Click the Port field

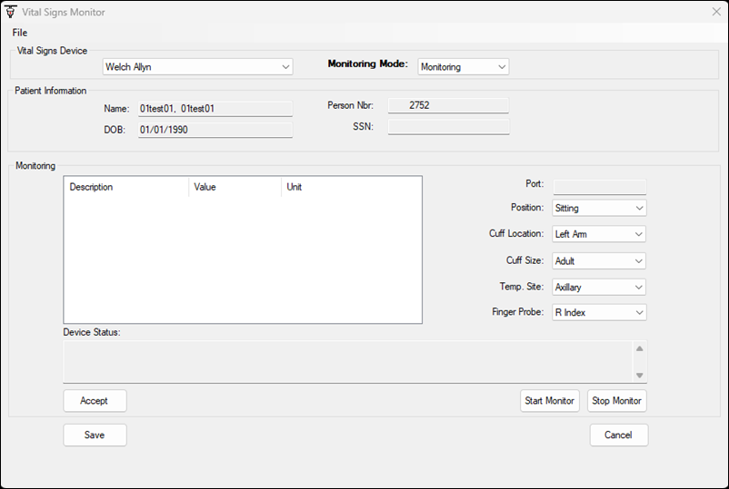(600, 187)
